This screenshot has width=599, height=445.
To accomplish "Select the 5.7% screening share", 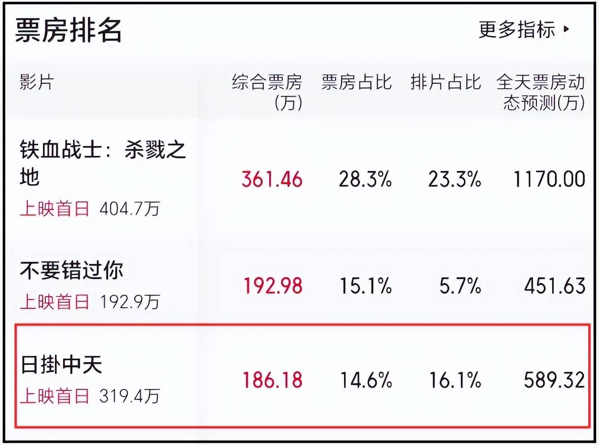I will click(x=460, y=286).
